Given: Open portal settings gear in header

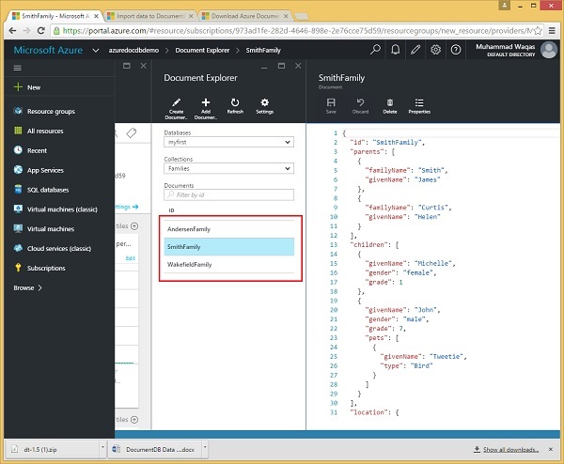Looking at the screenshot, I should [x=435, y=50].
